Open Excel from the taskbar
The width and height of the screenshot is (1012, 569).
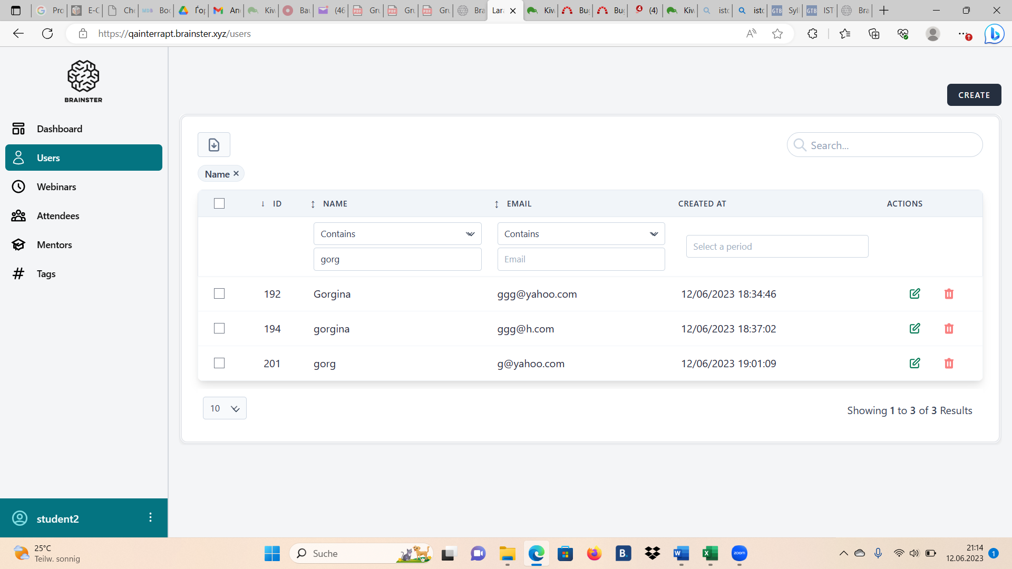tap(710, 553)
